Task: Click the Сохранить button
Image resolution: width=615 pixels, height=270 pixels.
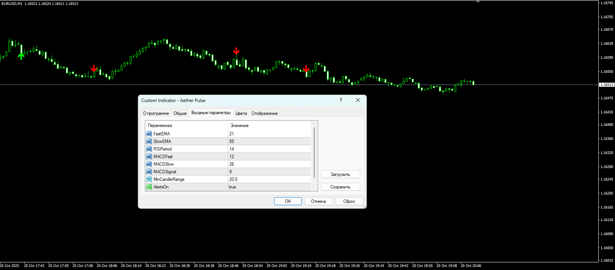Action: point(340,187)
